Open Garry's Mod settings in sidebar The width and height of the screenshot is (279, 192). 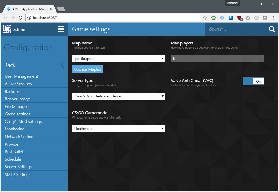click(34, 122)
